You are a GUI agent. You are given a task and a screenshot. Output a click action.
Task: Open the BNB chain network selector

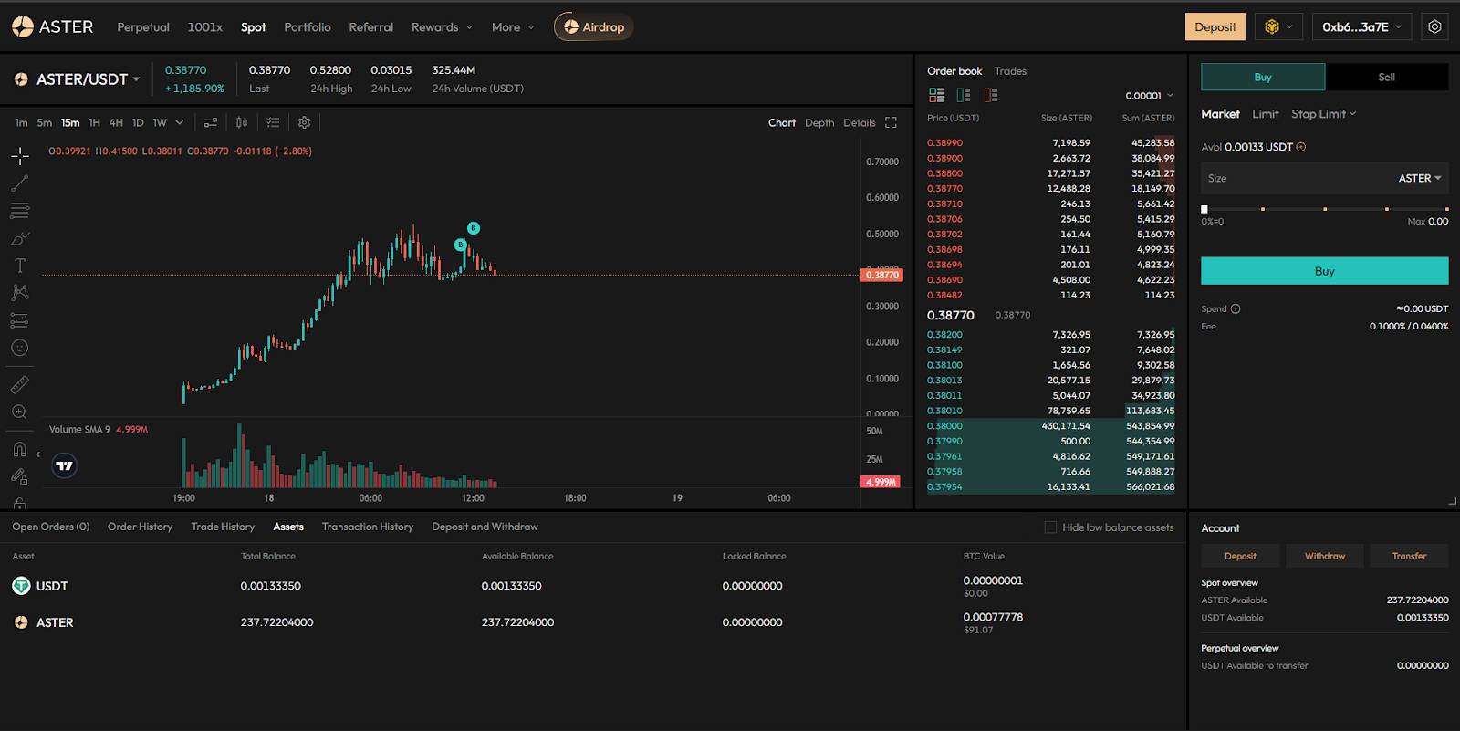[x=1278, y=26]
